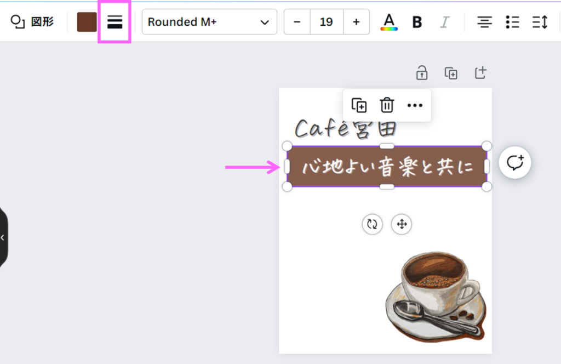
Task: Open the border style lines icon
Action: [x=115, y=22]
